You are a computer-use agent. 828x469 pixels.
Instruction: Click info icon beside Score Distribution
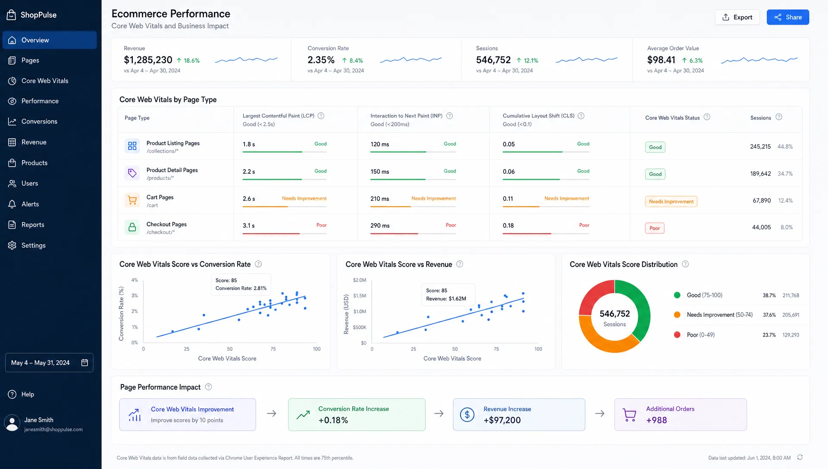coord(685,264)
